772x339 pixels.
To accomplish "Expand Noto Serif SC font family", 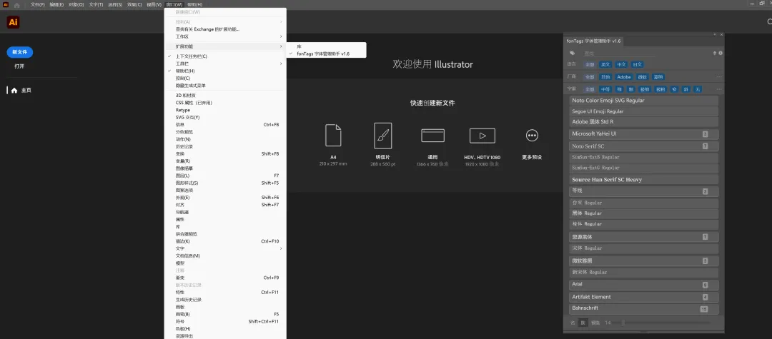I will tap(643, 146).
